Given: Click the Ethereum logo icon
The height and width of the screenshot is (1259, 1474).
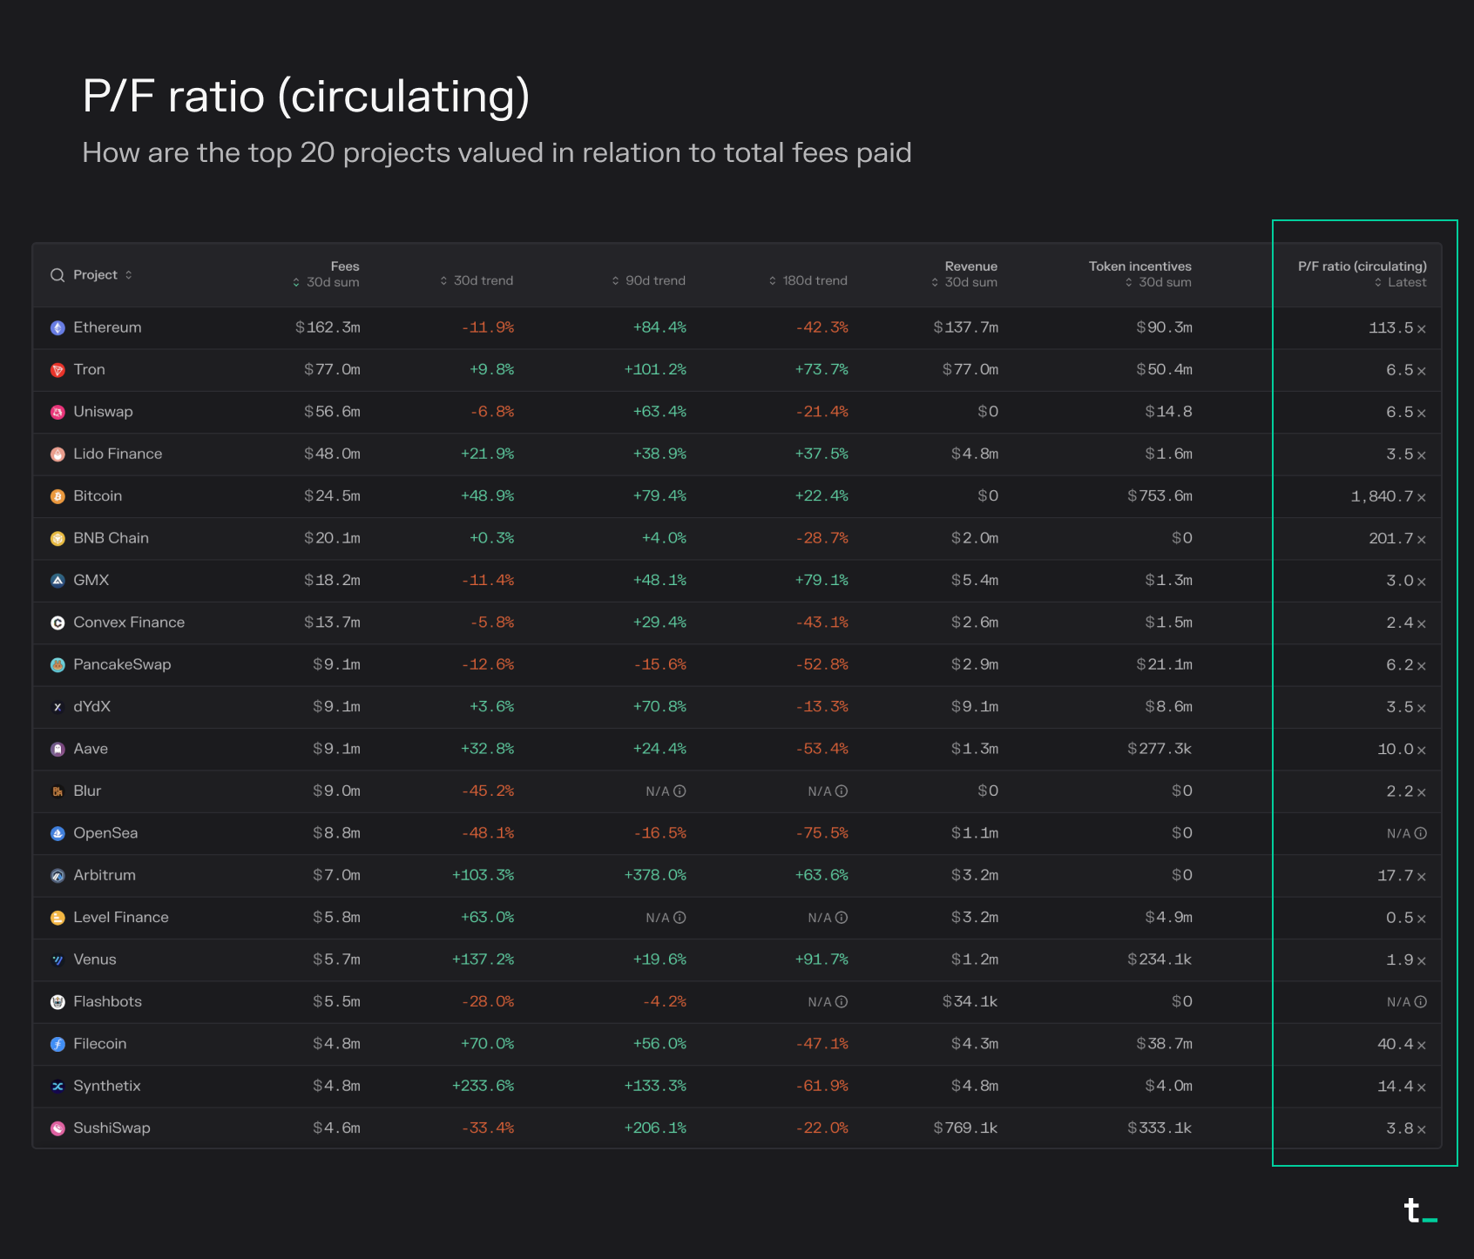Looking at the screenshot, I should tap(57, 328).
